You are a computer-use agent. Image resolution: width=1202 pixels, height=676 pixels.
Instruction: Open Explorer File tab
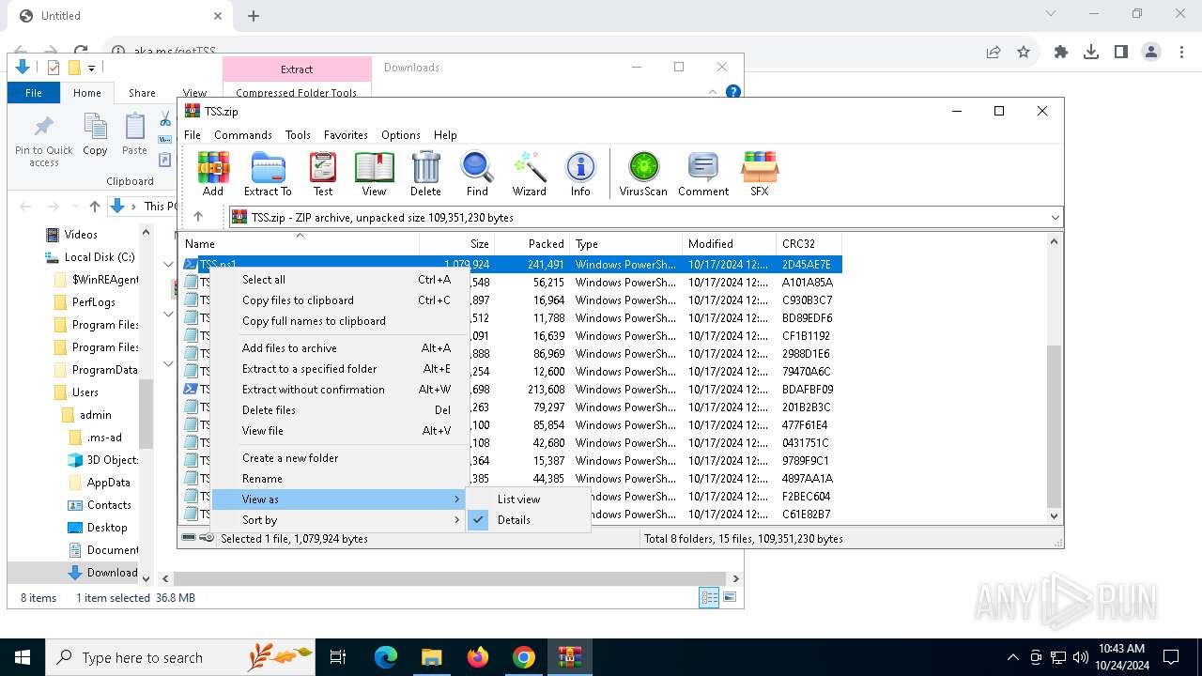click(34, 93)
